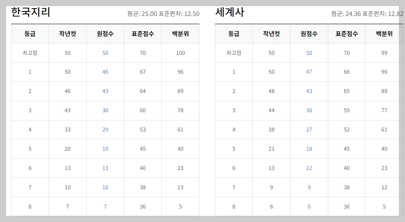
Task: Select 세계사 grade 1 표준점수 value 68
Action: click(x=347, y=72)
